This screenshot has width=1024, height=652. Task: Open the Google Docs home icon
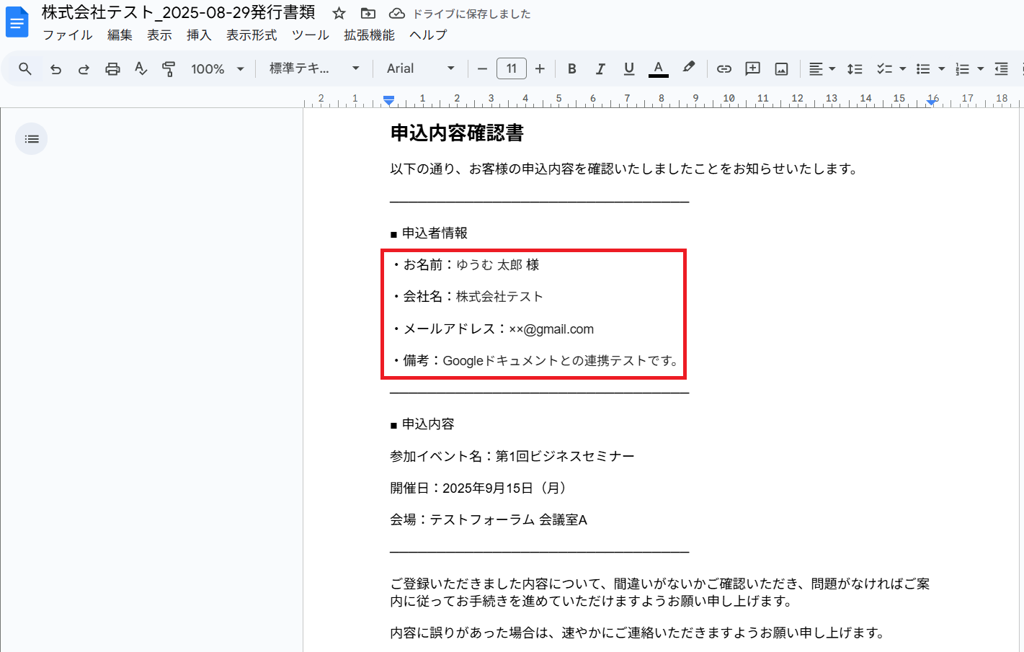(17, 22)
